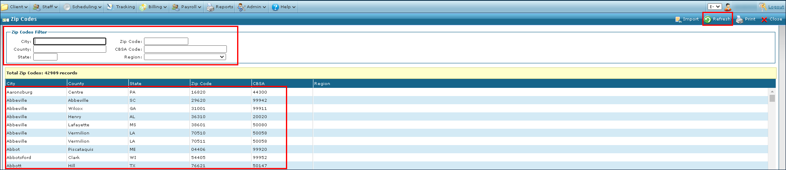
Task: Click into the City filter field
Action: 70,41
